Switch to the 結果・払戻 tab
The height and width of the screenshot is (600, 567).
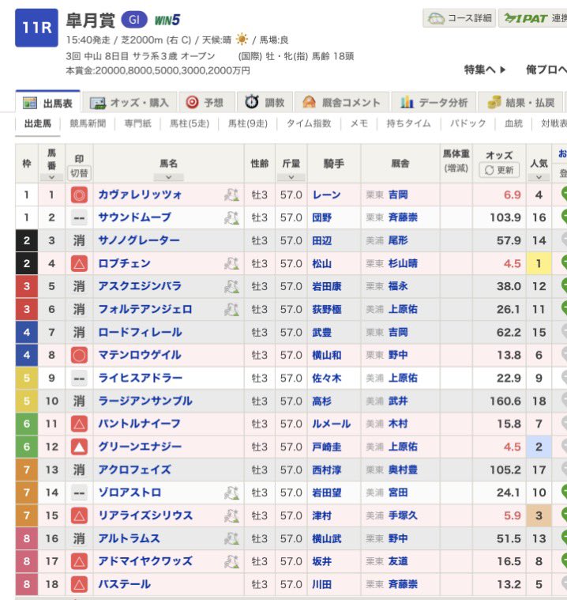coord(520,103)
